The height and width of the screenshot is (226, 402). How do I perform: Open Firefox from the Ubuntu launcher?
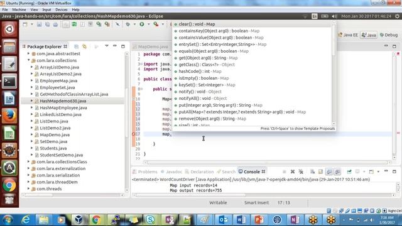[x=9, y=116]
